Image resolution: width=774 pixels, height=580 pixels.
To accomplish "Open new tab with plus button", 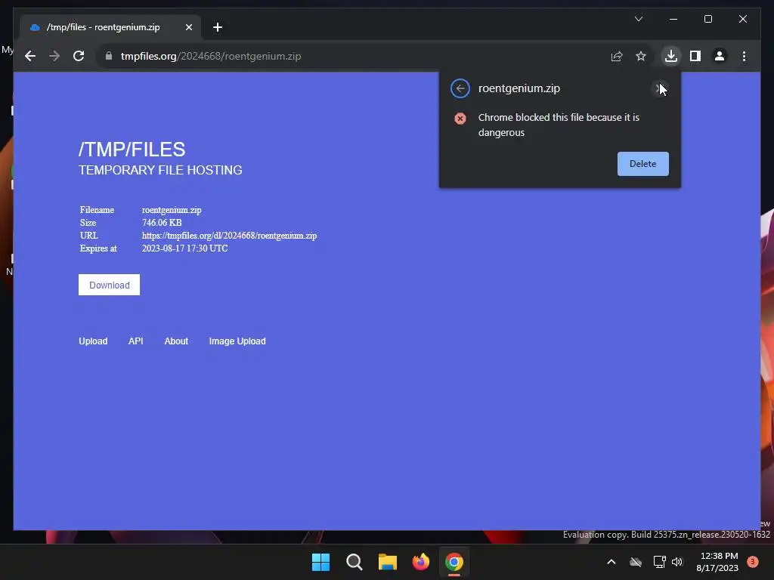I will 218,27.
